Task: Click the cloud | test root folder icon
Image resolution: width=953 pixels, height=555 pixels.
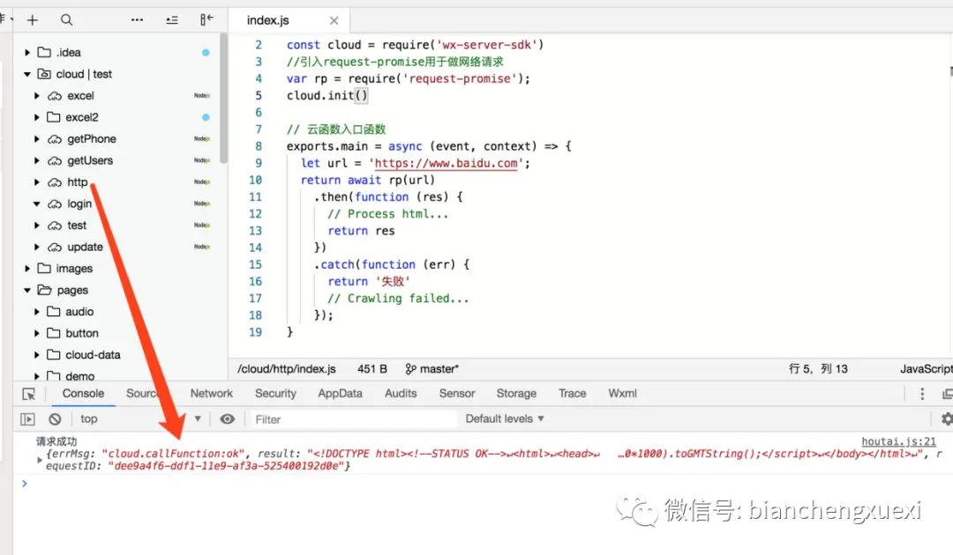Action: click(x=44, y=74)
